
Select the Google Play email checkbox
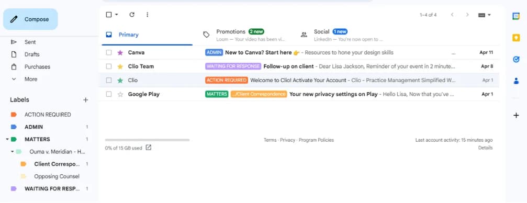click(108, 94)
